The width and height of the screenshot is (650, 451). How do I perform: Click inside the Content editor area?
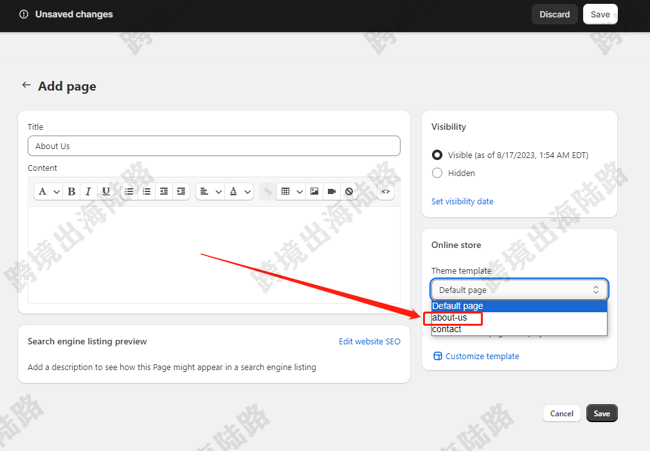pyautogui.click(x=214, y=254)
